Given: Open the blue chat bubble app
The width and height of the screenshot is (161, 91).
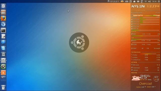Looking at the screenshot, I should (3, 42).
